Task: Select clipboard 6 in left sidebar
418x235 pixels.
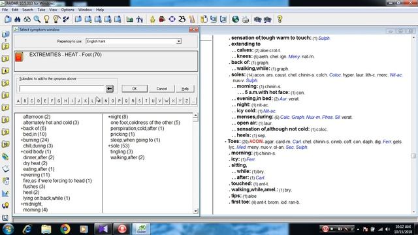Action: click(6, 95)
